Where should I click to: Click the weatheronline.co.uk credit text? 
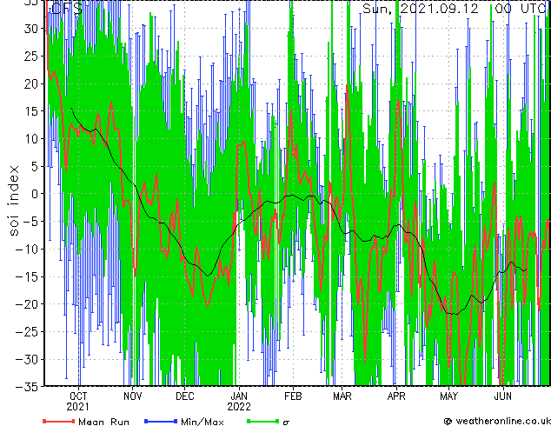tap(497, 421)
